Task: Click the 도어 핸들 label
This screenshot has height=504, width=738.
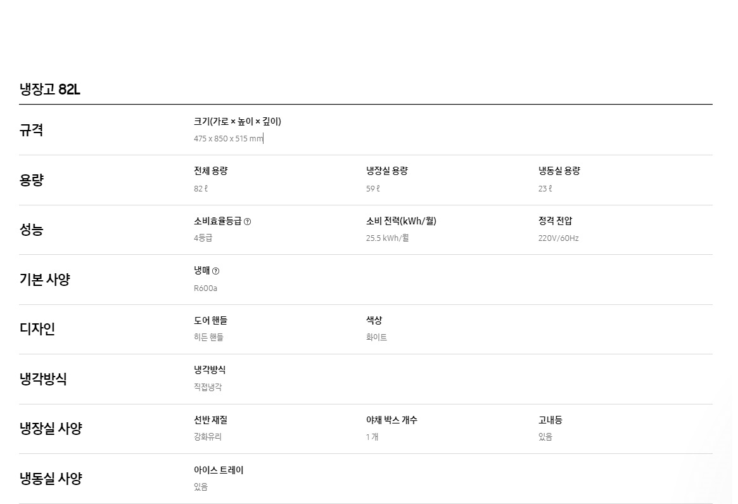Action: click(210, 321)
